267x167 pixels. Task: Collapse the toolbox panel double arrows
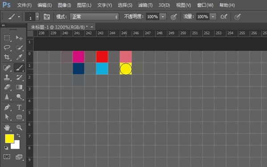3,25
